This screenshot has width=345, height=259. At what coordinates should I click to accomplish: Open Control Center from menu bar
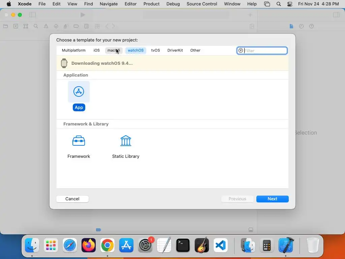(x=290, y=4)
